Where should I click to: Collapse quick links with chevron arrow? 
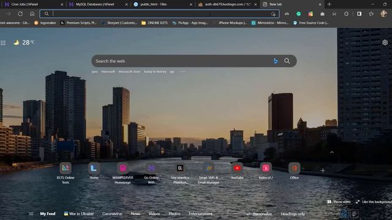pos(332,152)
